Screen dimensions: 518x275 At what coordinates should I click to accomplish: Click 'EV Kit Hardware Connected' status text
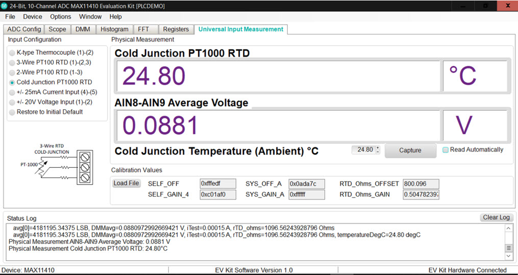467,270
